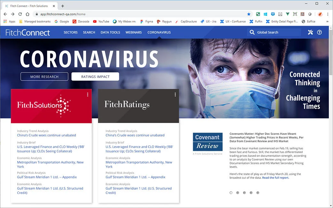Open FitchRatings Metropolitan Transportation Authority link
Image resolution: width=333 pixels, height=208 pixels.
pyautogui.click(x=139, y=165)
